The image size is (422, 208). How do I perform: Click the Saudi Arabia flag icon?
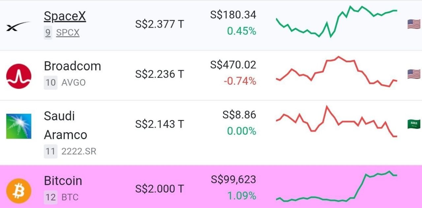point(414,124)
